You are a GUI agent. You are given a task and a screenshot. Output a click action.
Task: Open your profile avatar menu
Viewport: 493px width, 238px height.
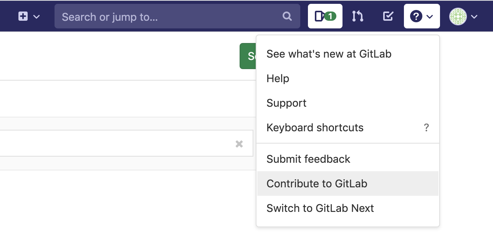pos(458,16)
